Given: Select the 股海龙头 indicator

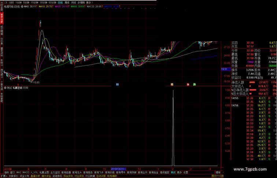Looking at the screenshot, I should pos(77,173).
